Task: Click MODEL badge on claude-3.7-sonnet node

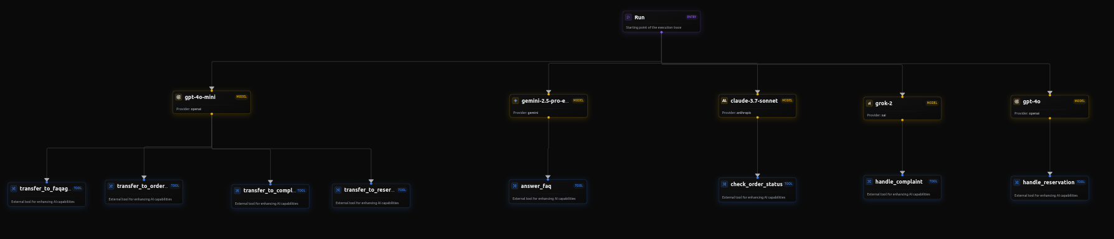Action: [x=787, y=100]
